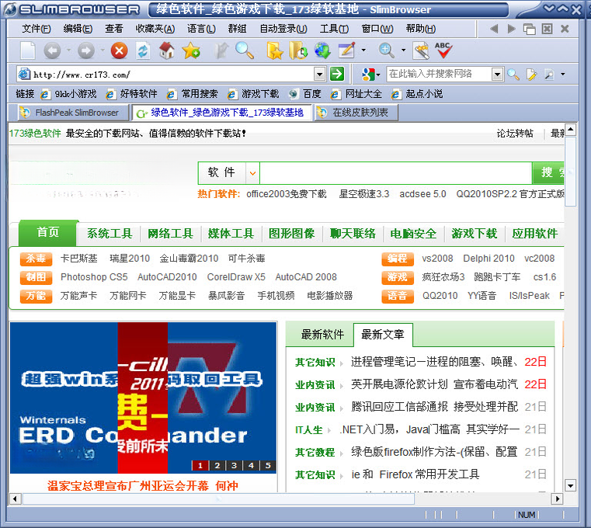Open the history folder icon
The height and width of the screenshot is (528, 591).
coord(298,50)
